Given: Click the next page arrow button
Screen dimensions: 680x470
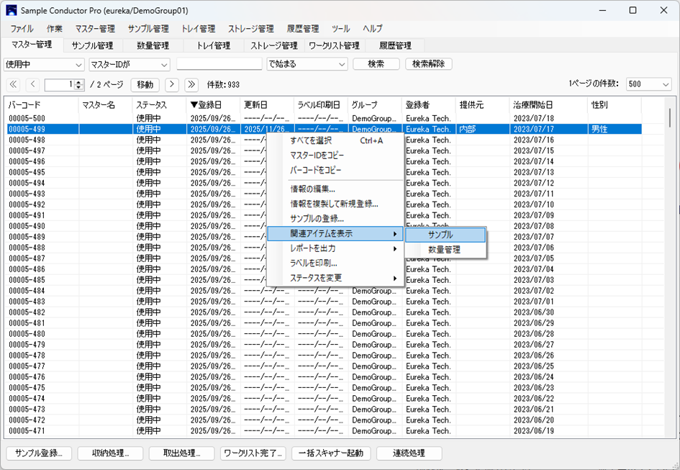Looking at the screenshot, I should point(172,85).
